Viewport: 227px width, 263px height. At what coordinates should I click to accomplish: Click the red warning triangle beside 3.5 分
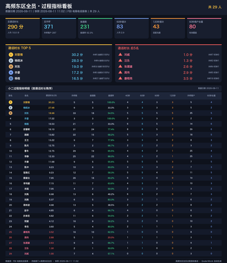[x=120, y=78]
